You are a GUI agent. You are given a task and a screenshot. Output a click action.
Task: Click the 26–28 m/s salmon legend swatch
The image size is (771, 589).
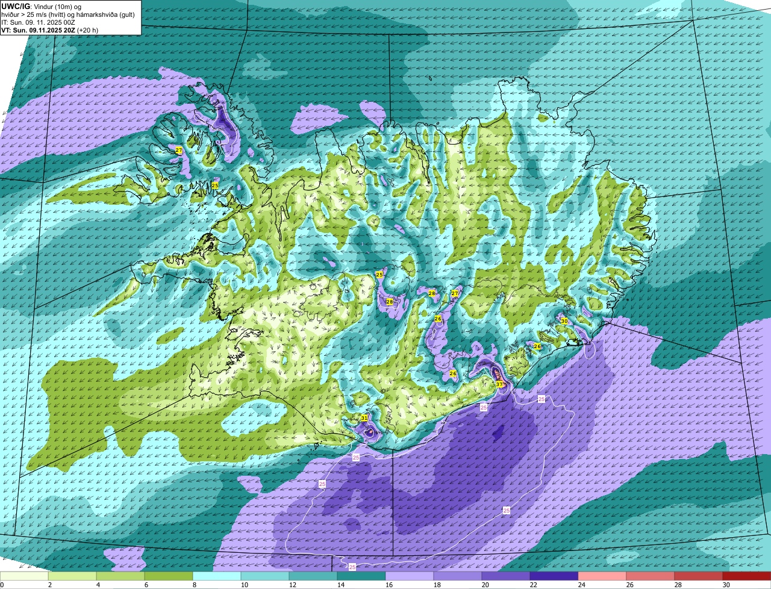pyautogui.click(x=651, y=576)
